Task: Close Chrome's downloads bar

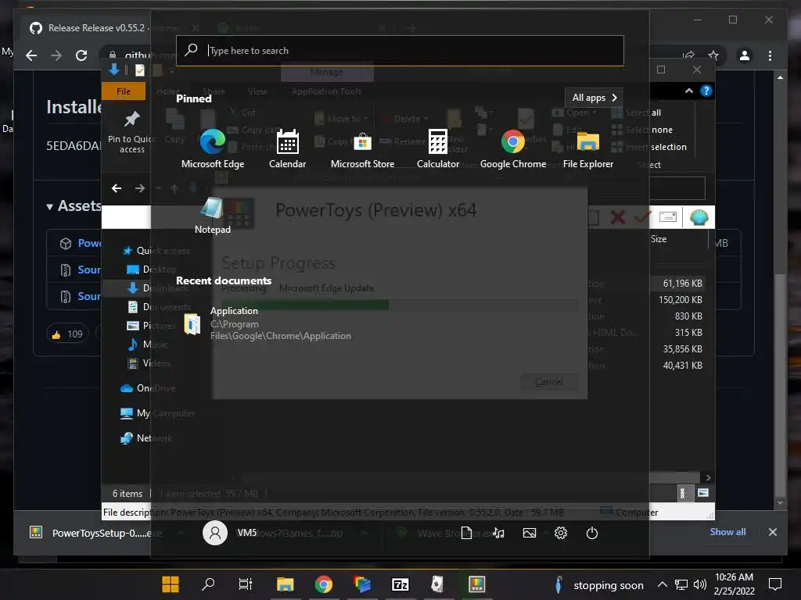Action: coord(772,532)
